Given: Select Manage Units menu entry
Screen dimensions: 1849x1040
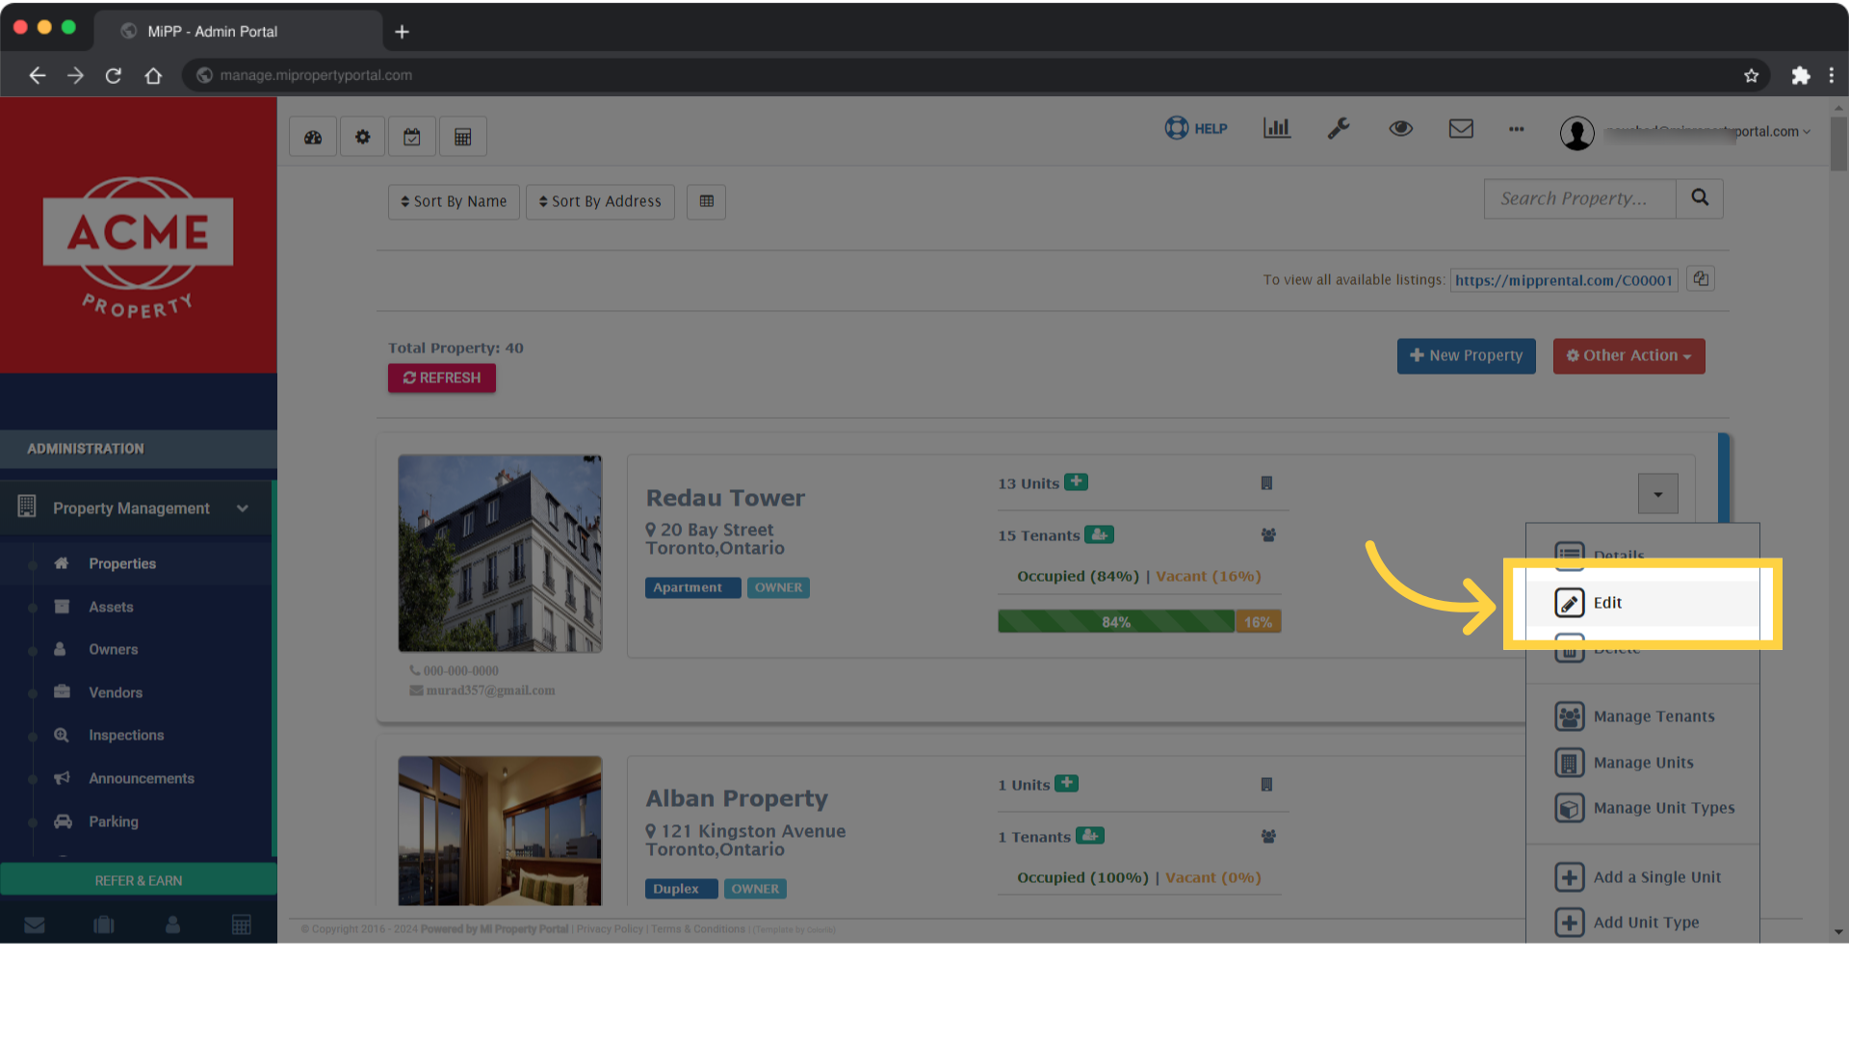Looking at the screenshot, I should 1643,763.
